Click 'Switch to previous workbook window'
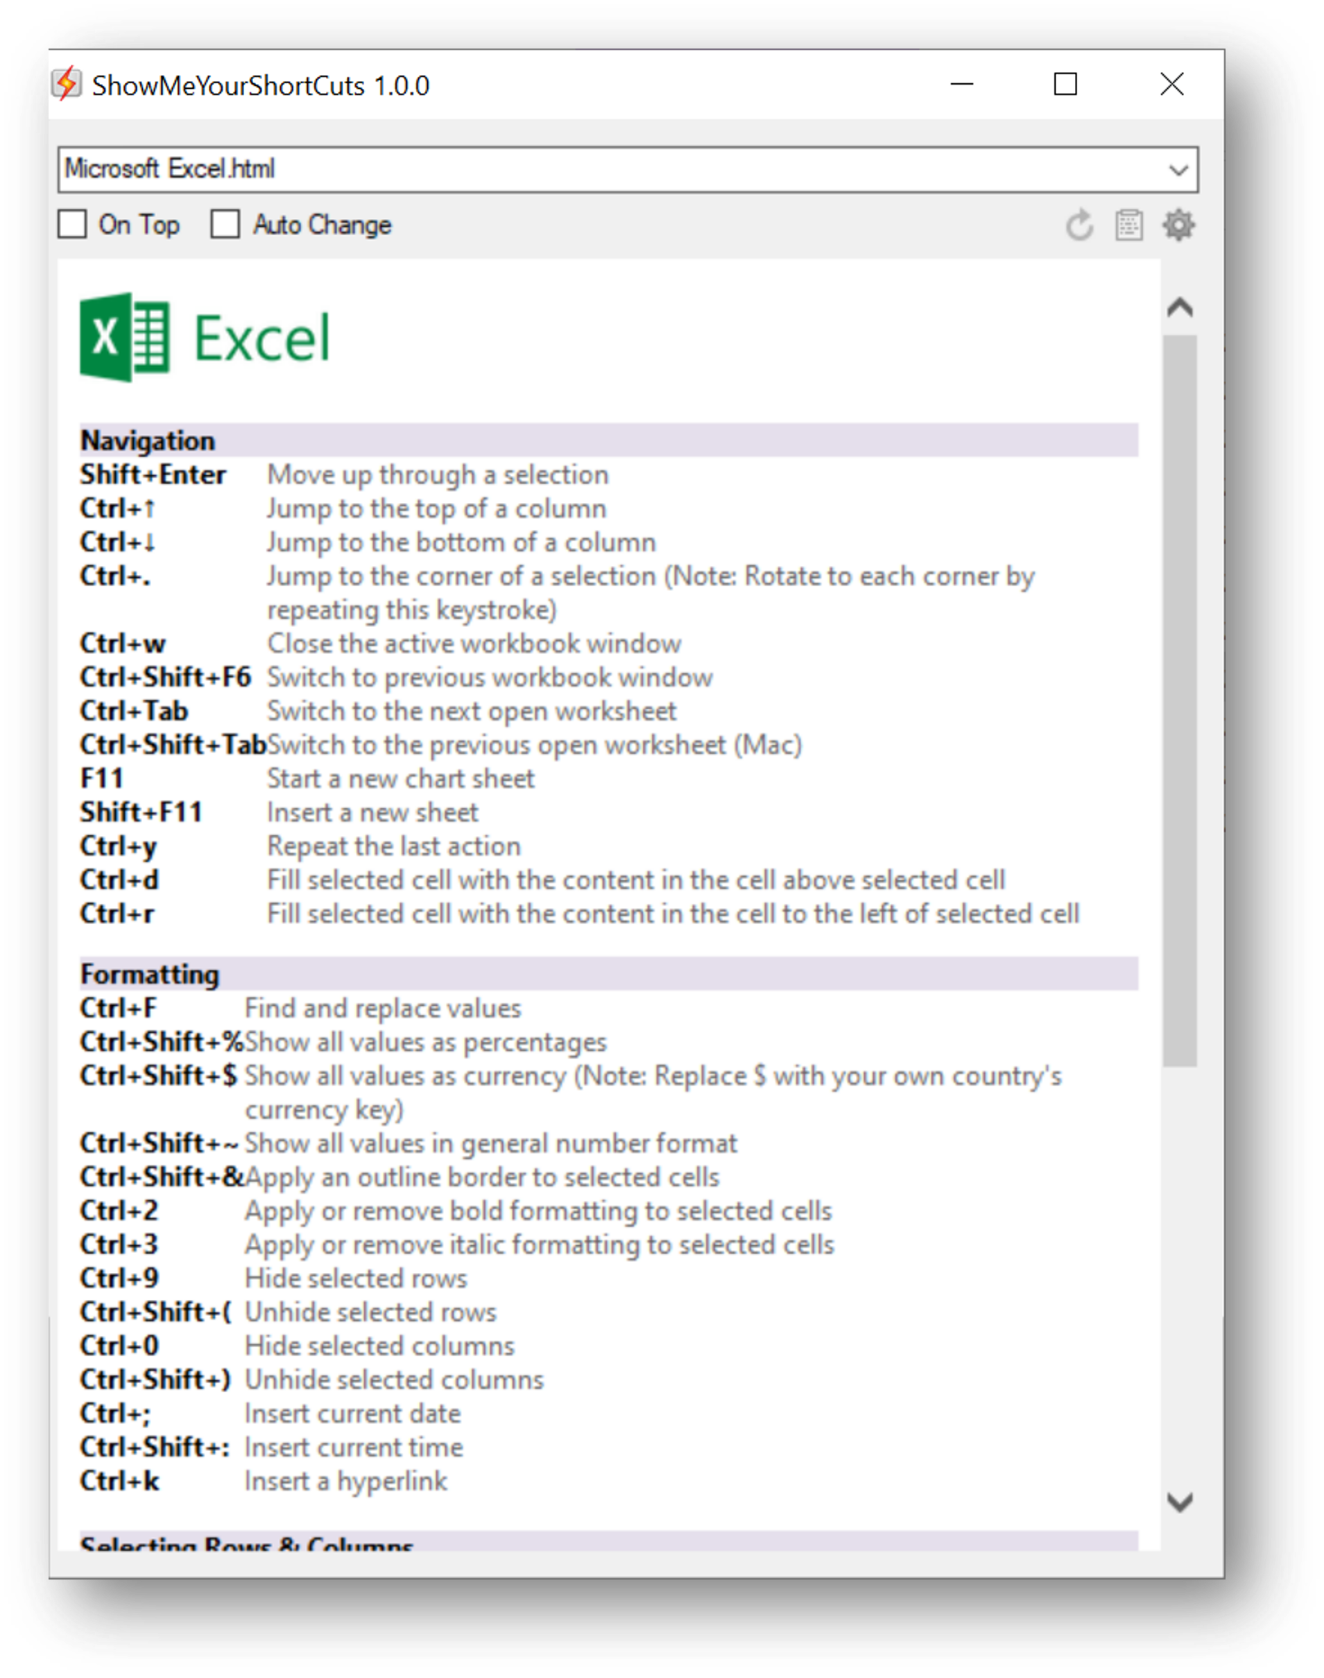This screenshot has width=1324, height=1678. [x=490, y=678]
